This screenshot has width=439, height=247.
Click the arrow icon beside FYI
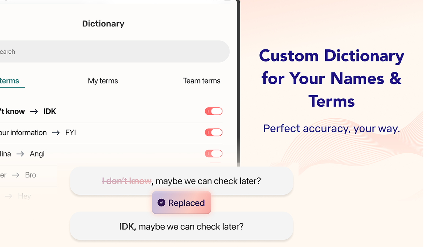pos(56,132)
